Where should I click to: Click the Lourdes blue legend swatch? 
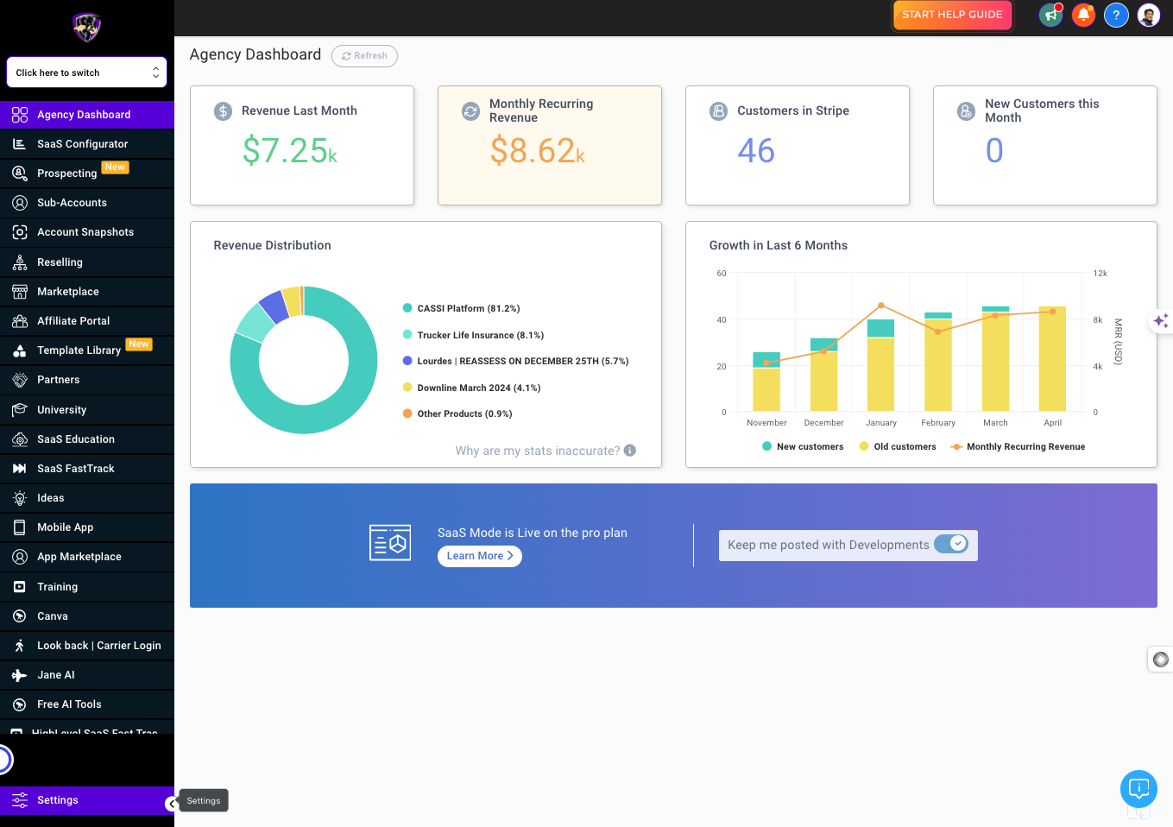[407, 361]
